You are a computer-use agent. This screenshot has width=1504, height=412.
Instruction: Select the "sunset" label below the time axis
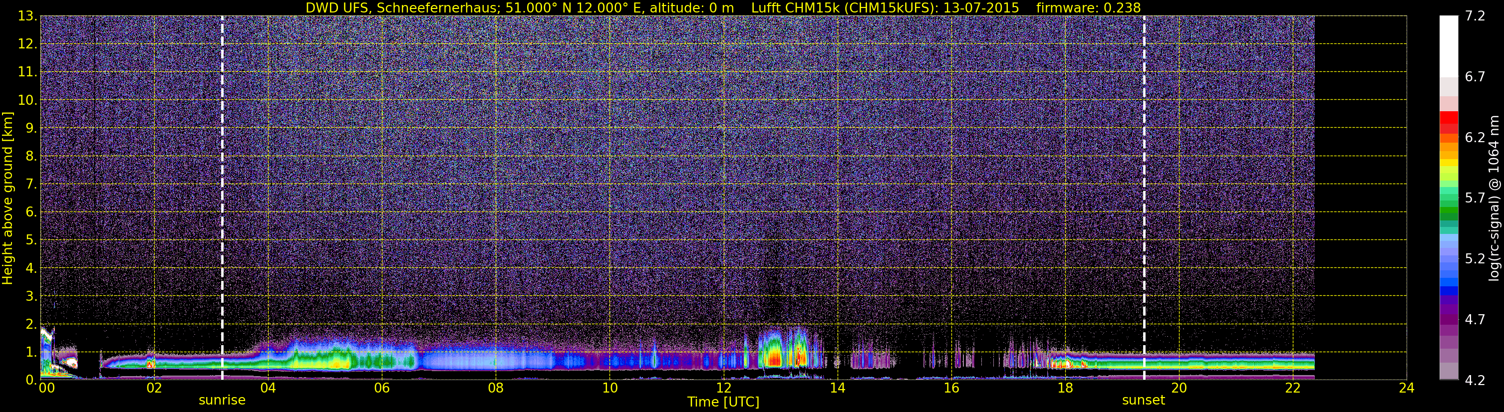tap(1143, 401)
